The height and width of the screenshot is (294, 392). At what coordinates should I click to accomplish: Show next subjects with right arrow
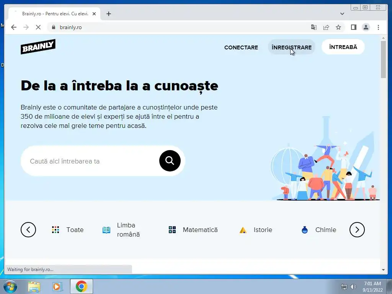click(357, 230)
